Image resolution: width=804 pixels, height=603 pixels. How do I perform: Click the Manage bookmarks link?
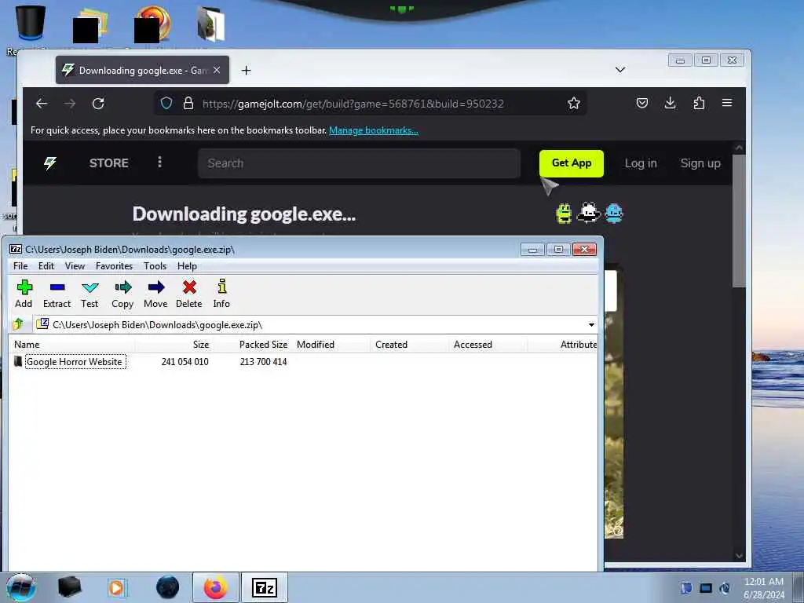click(373, 130)
